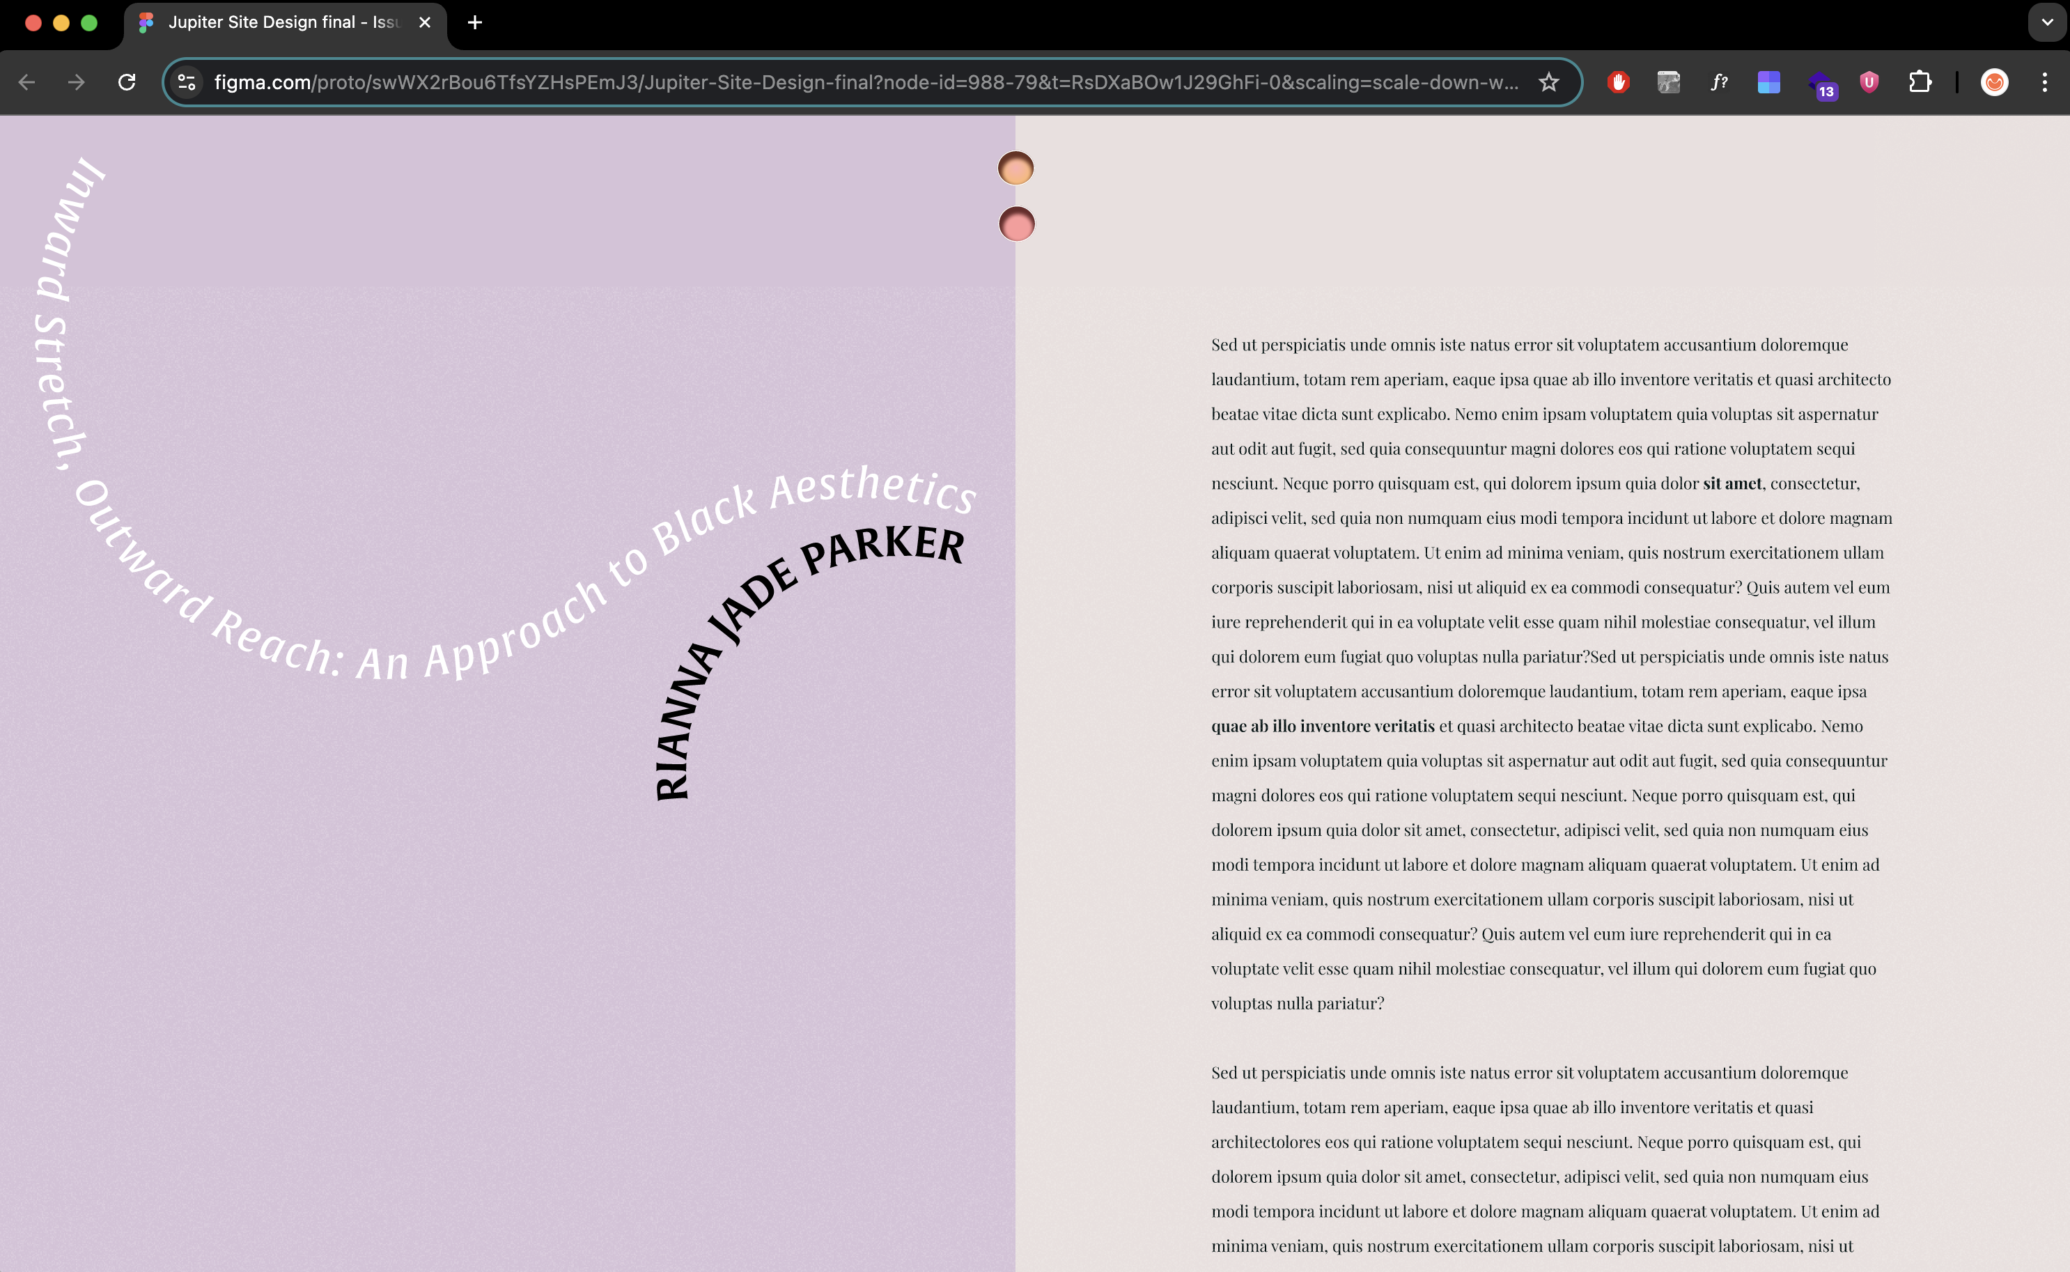This screenshot has width=2070, height=1272.
Task: Close the Jupiter Site Design tab
Action: 425,23
